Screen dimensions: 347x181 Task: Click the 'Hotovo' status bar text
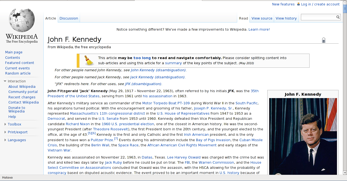(x=7, y=178)
